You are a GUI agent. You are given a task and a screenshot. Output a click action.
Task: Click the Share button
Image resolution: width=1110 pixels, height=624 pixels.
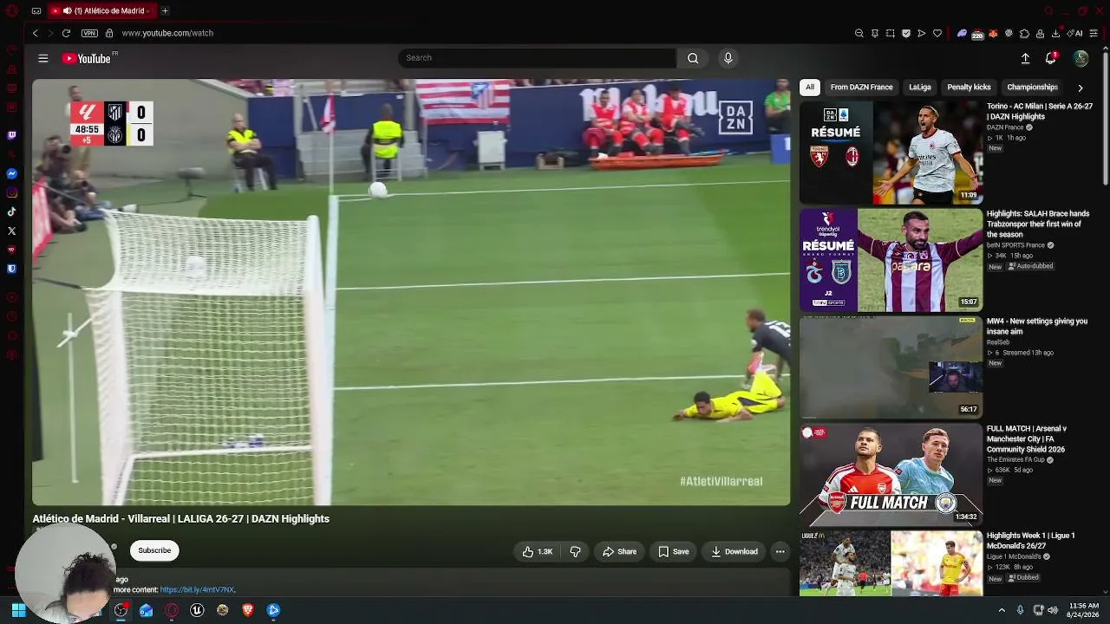point(620,551)
